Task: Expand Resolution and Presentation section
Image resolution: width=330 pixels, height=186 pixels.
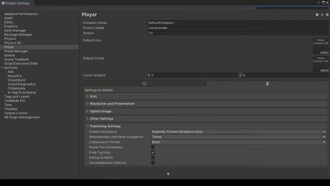Action: 206,104
